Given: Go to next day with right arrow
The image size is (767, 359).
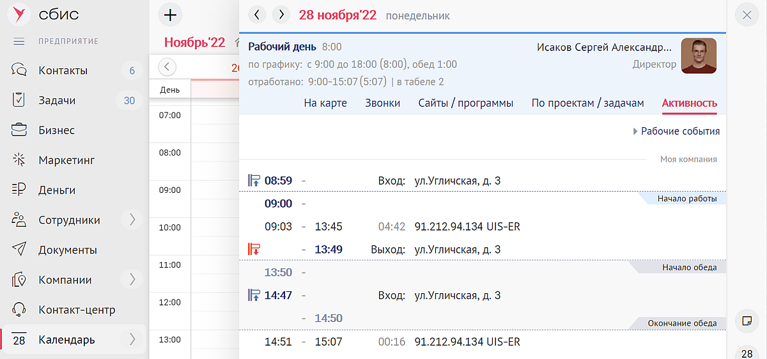Looking at the screenshot, I should (281, 15).
